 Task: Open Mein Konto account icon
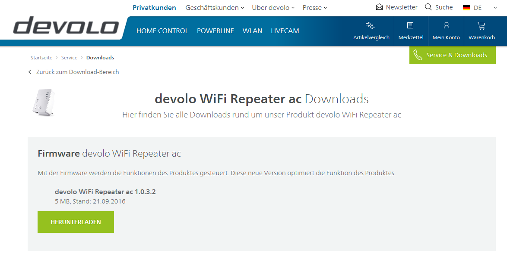(446, 25)
